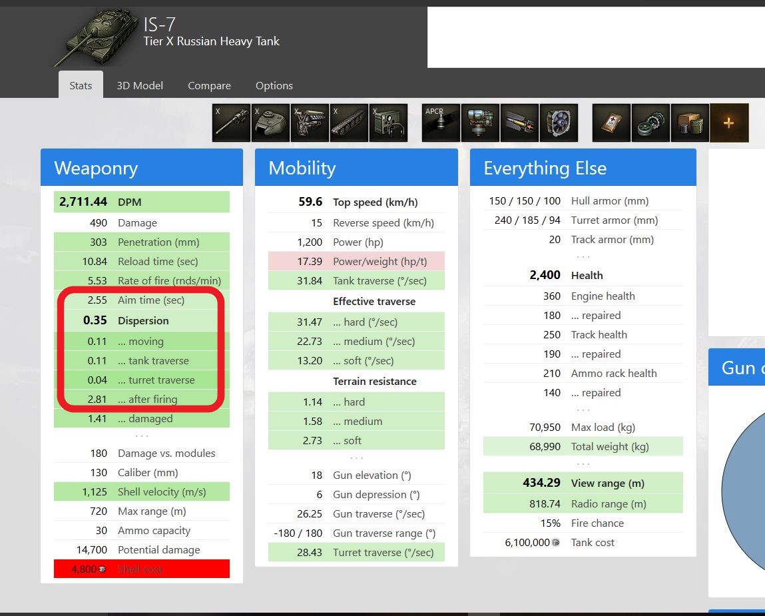
Task: Select the tier X tracks module icon
Action: click(350, 123)
